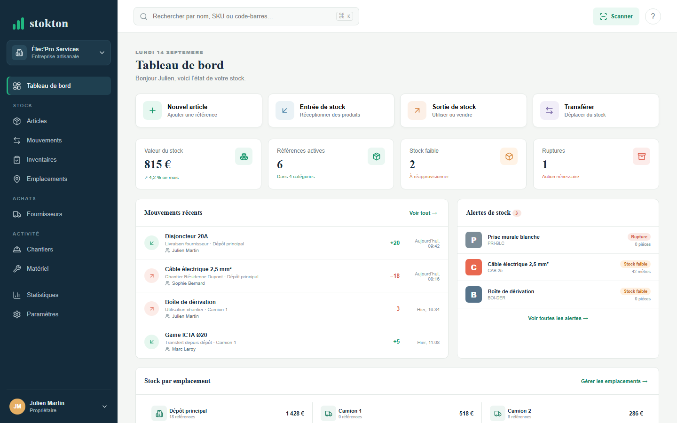The height and width of the screenshot is (423, 677).
Task: Open Chantiers in the sidebar
Action: [59, 250]
